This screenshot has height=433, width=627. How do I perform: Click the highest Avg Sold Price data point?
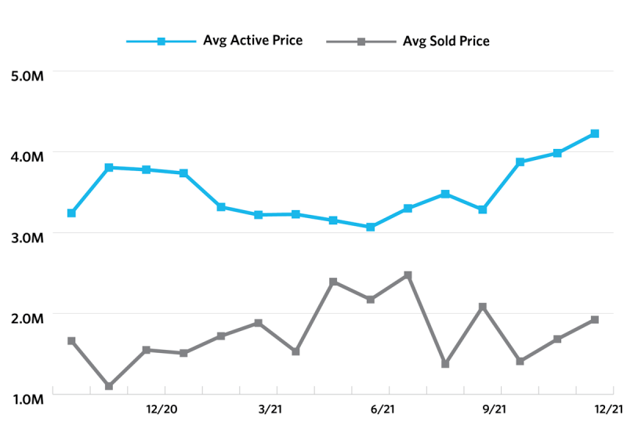(408, 275)
